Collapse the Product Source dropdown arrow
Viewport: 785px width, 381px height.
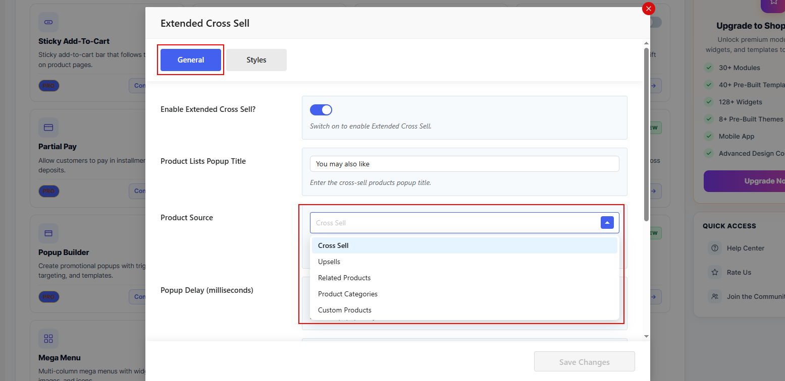[x=607, y=223]
